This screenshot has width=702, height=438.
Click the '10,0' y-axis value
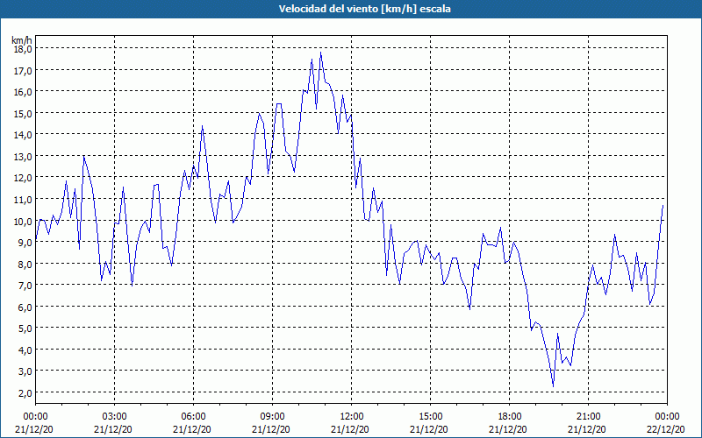(x=23, y=221)
